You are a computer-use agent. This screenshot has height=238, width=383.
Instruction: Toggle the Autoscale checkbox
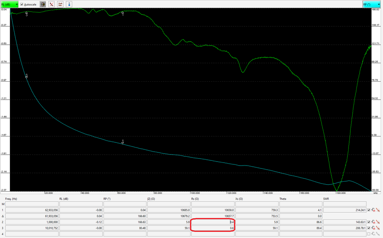pyautogui.click(x=22, y=4)
